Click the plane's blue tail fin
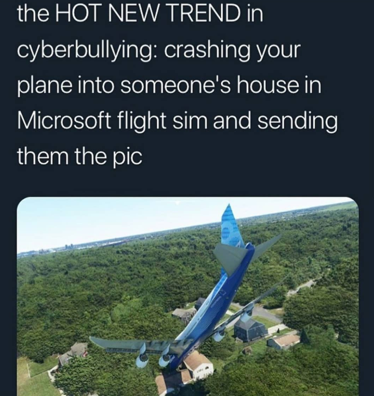374x396 pixels. (231, 227)
